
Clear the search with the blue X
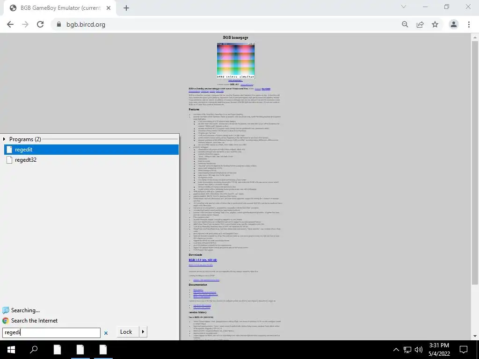pos(106,333)
